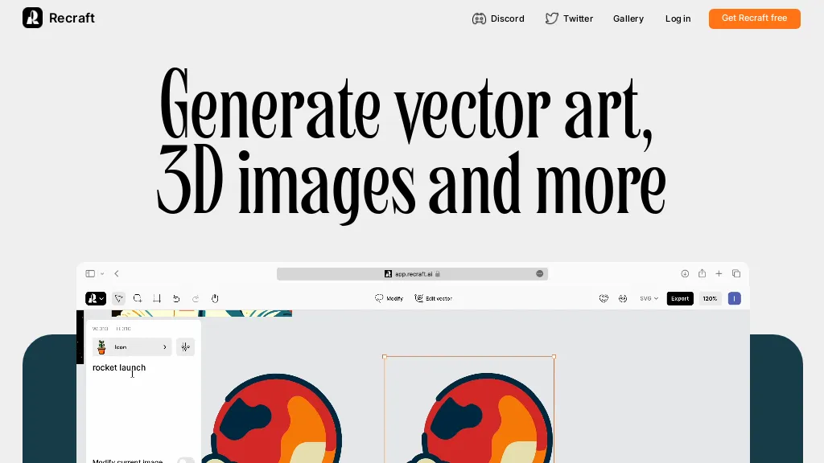Click the 120% zoom level control

709,298
